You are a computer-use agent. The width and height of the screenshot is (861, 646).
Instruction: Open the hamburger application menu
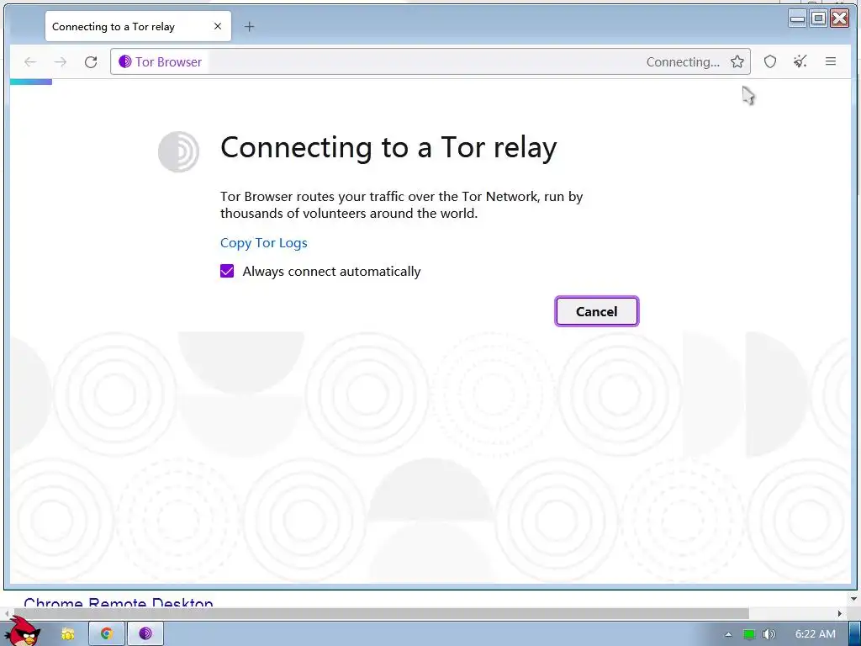tap(830, 61)
